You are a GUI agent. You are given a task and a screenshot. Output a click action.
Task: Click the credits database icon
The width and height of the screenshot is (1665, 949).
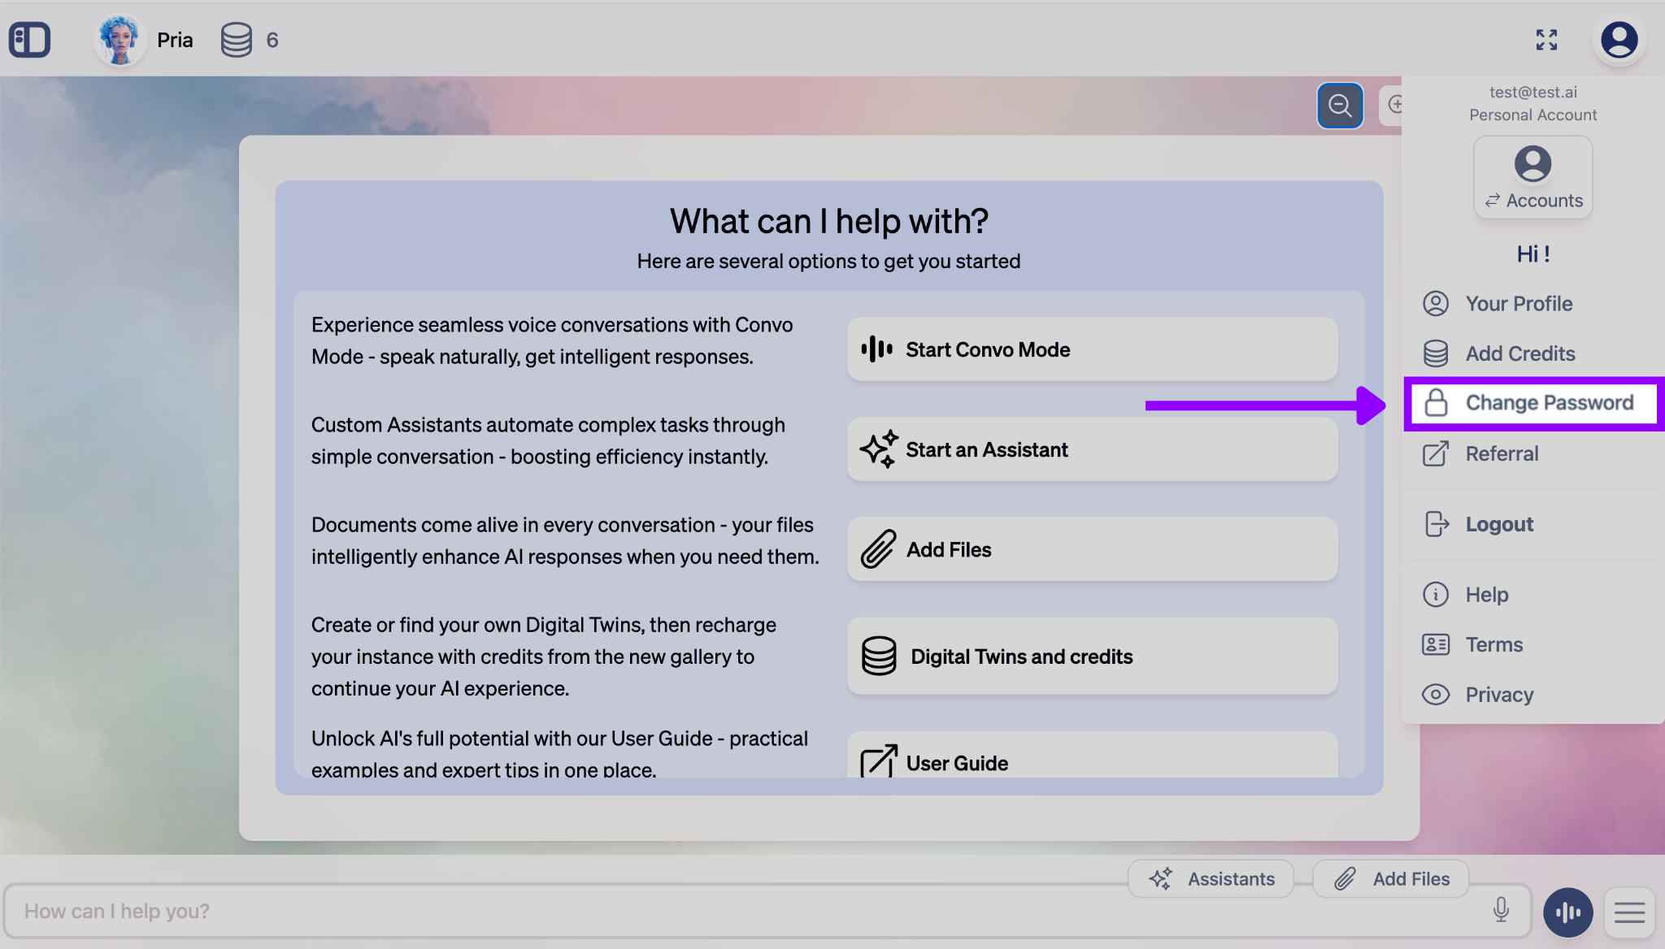click(236, 40)
